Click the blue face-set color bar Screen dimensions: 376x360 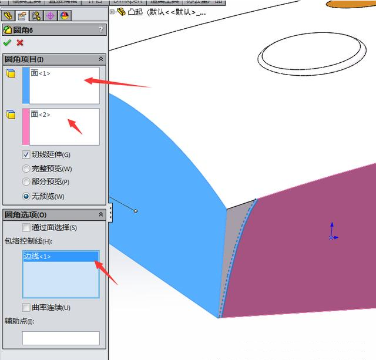[26, 86]
